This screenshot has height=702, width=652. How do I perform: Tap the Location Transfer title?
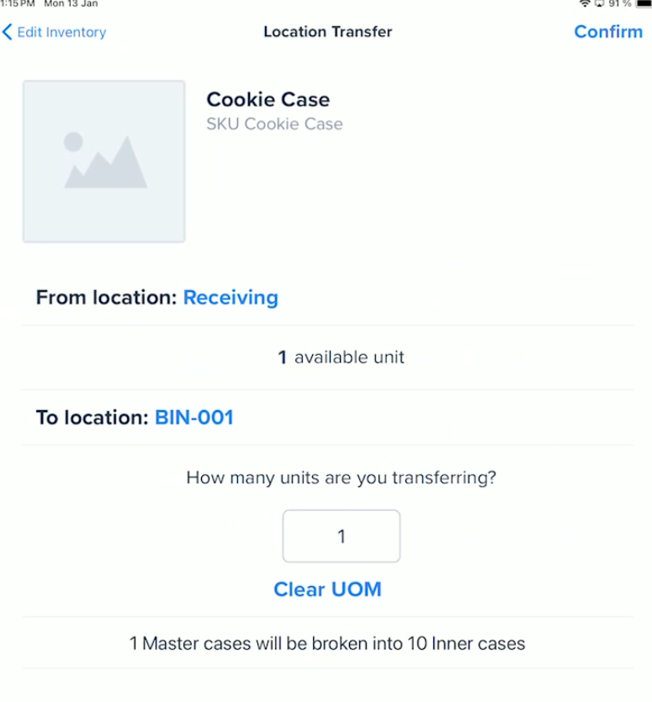point(327,32)
